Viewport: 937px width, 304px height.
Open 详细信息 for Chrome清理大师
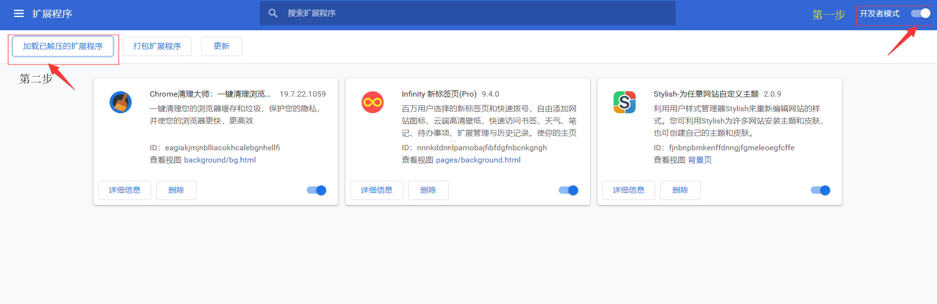coord(125,190)
